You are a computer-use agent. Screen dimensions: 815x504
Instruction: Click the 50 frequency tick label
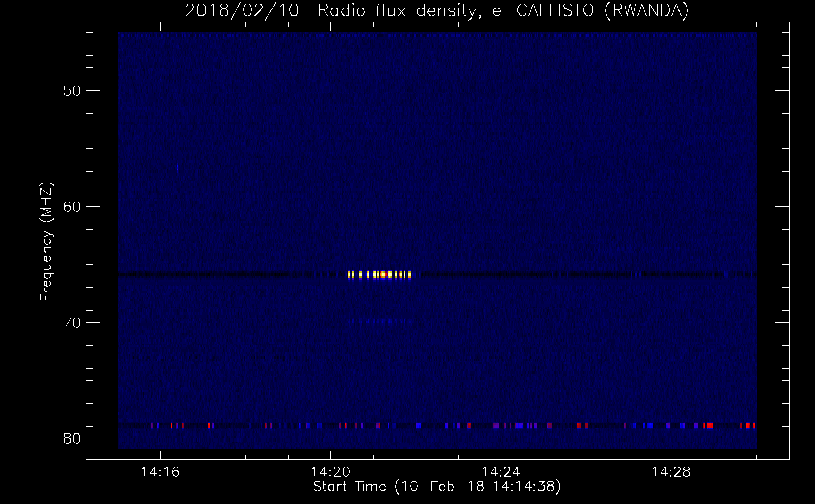coord(73,91)
